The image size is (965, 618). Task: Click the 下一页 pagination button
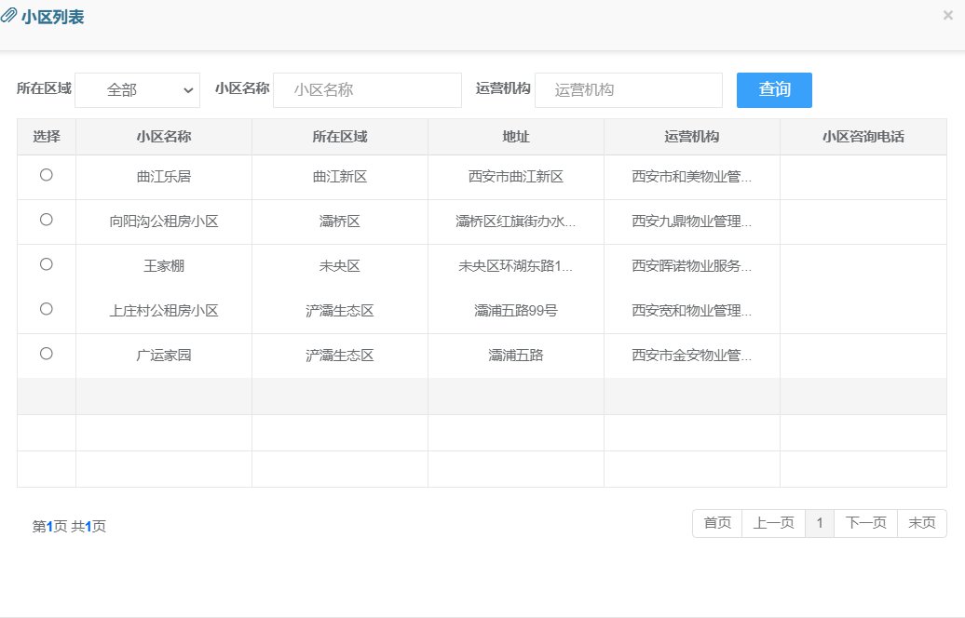click(x=865, y=523)
